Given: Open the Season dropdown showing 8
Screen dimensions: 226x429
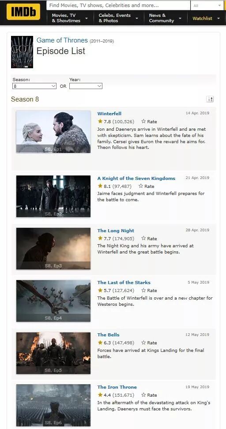Looking at the screenshot, I should 34,86.
